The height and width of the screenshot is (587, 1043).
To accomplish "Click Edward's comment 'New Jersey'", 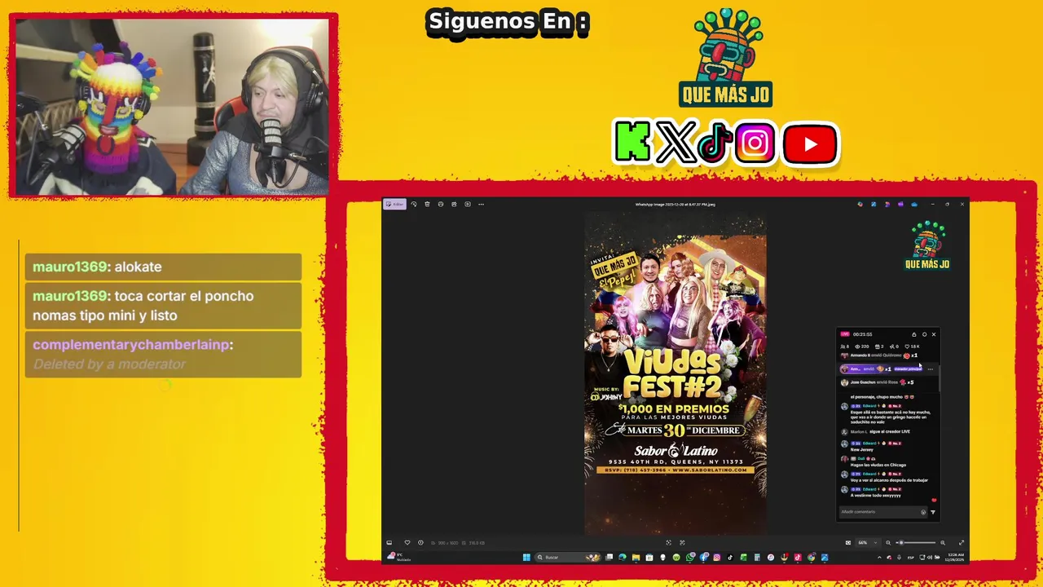I will [860, 449].
